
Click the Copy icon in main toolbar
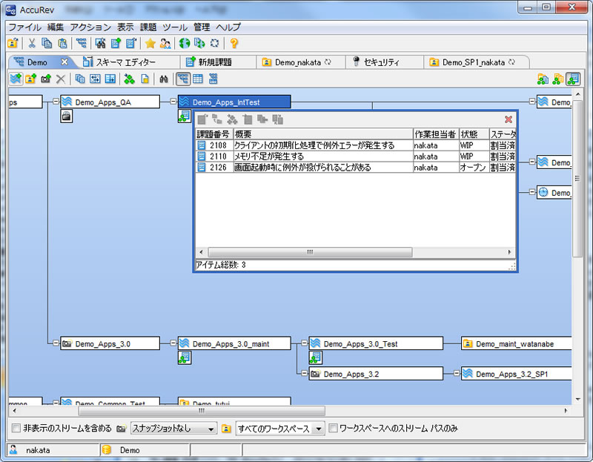coord(47,43)
